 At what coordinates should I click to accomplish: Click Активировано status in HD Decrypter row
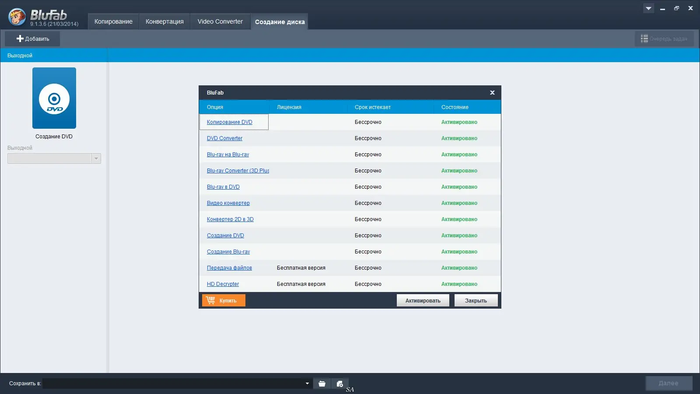459,284
